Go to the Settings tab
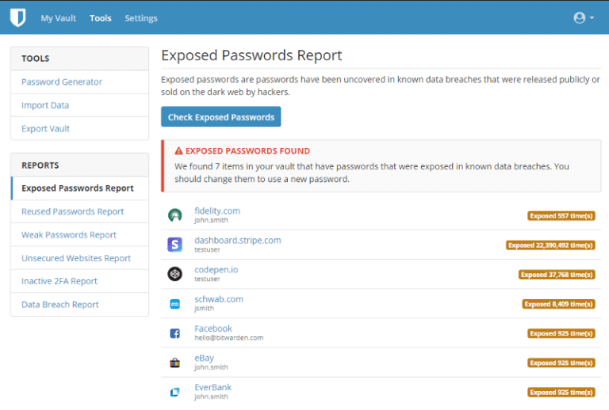This screenshot has width=609, height=410. click(141, 18)
